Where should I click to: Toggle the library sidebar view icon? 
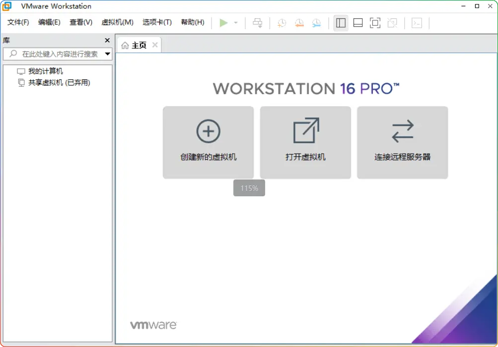(x=341, y=23)
